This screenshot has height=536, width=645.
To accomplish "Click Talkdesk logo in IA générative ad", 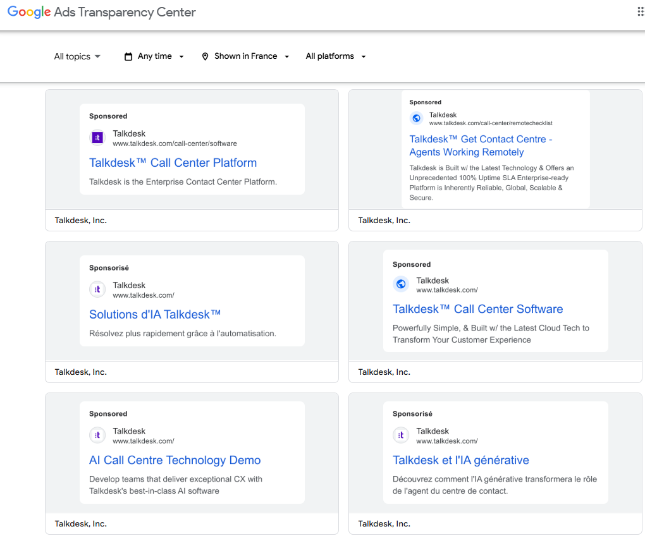I will click(401, 435).
